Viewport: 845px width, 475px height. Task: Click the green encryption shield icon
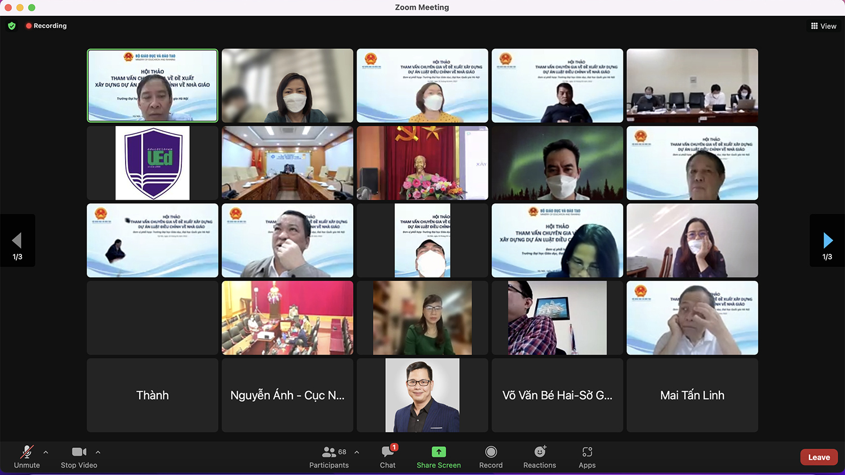click(12, 26)
